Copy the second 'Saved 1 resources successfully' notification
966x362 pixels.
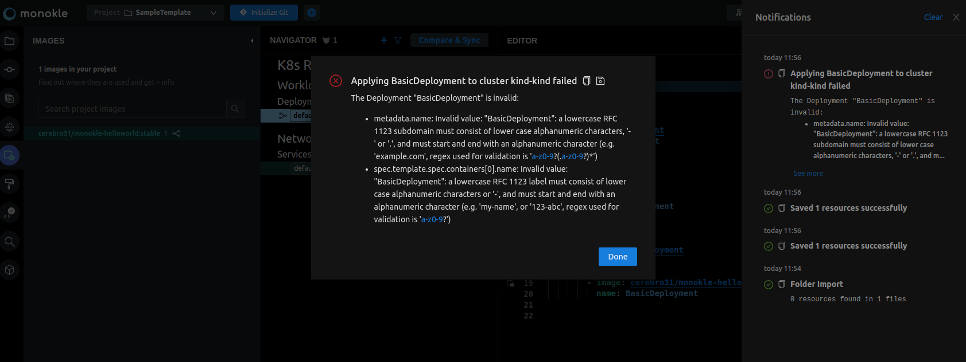pos(782,246)
